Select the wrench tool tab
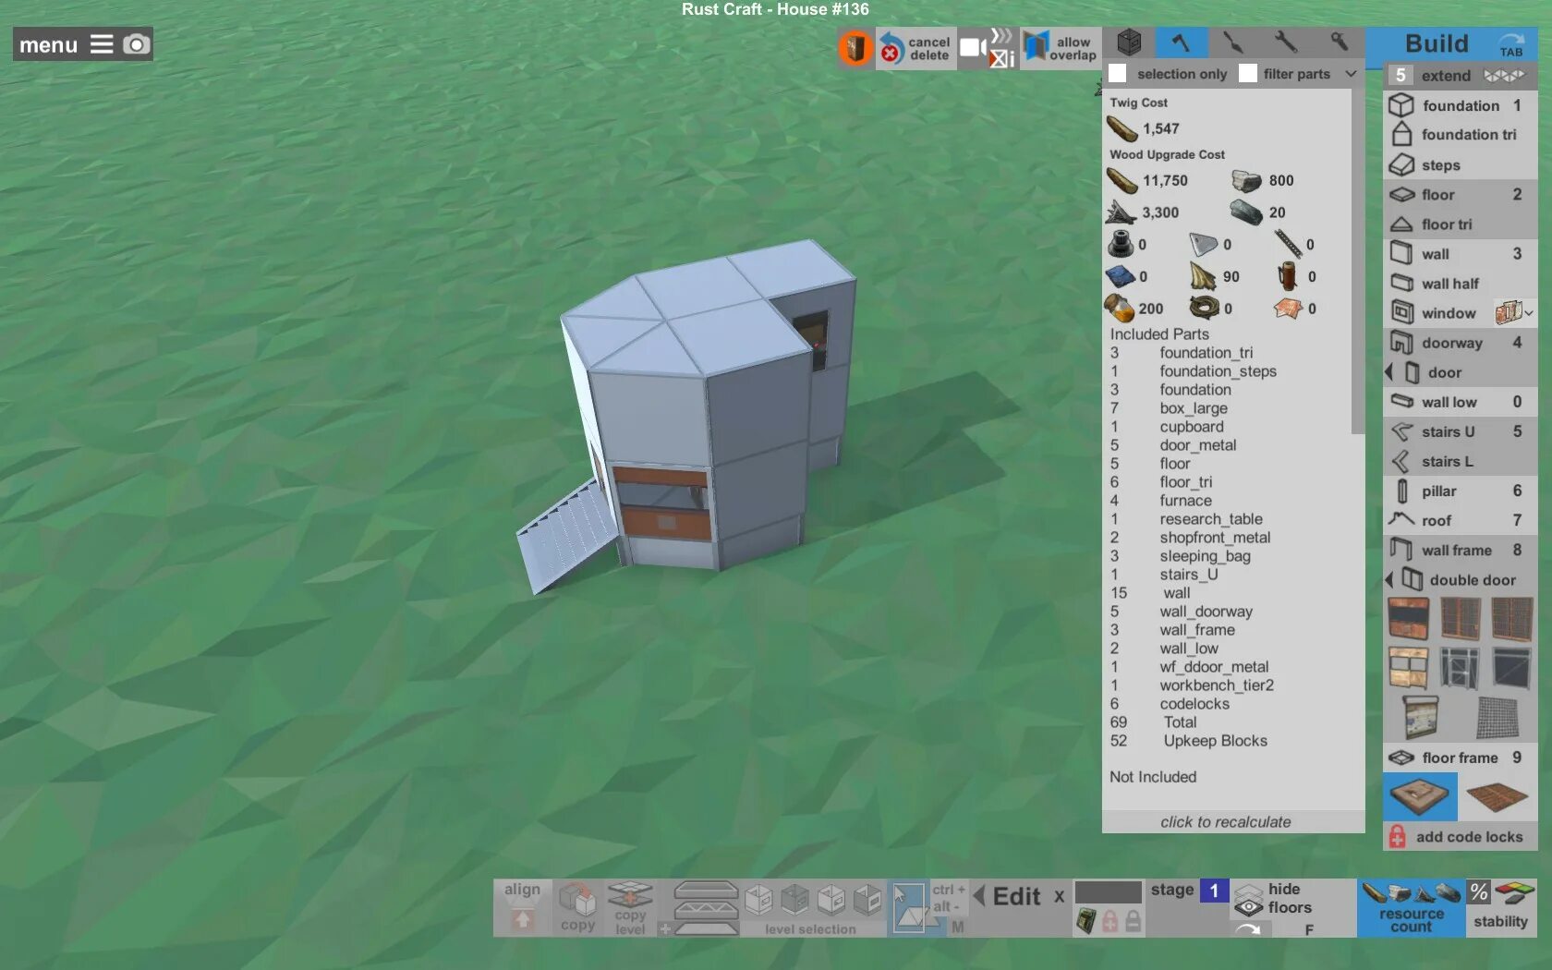This screenshot has width=1552, height=970. [1286, 42]
